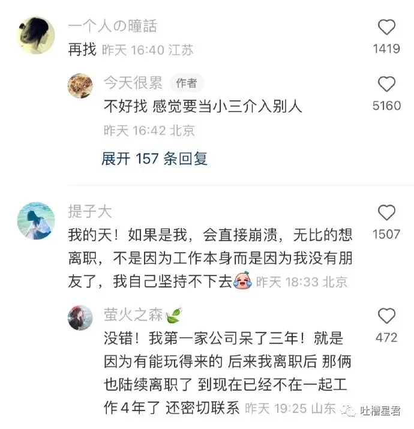Like 提子大's comment with 1507 likes
The image size is (414, 429).
[386, 212]
